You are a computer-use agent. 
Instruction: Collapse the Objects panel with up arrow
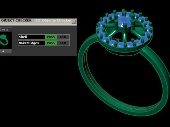pyautogui.click(x=3, y=51)
